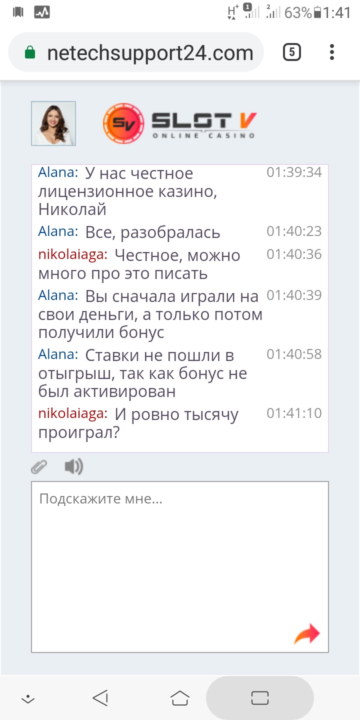Click the paperclip attach file icon
Image resolution: width=360 pixels, height=720 pixels.
[x=39, y=467]
